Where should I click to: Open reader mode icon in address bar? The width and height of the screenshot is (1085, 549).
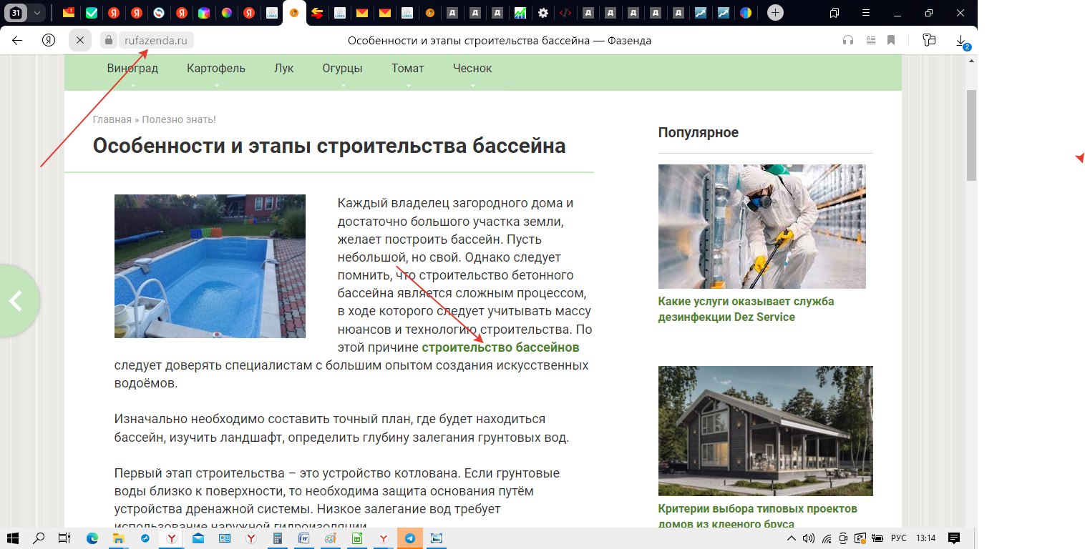click(870, 41)
